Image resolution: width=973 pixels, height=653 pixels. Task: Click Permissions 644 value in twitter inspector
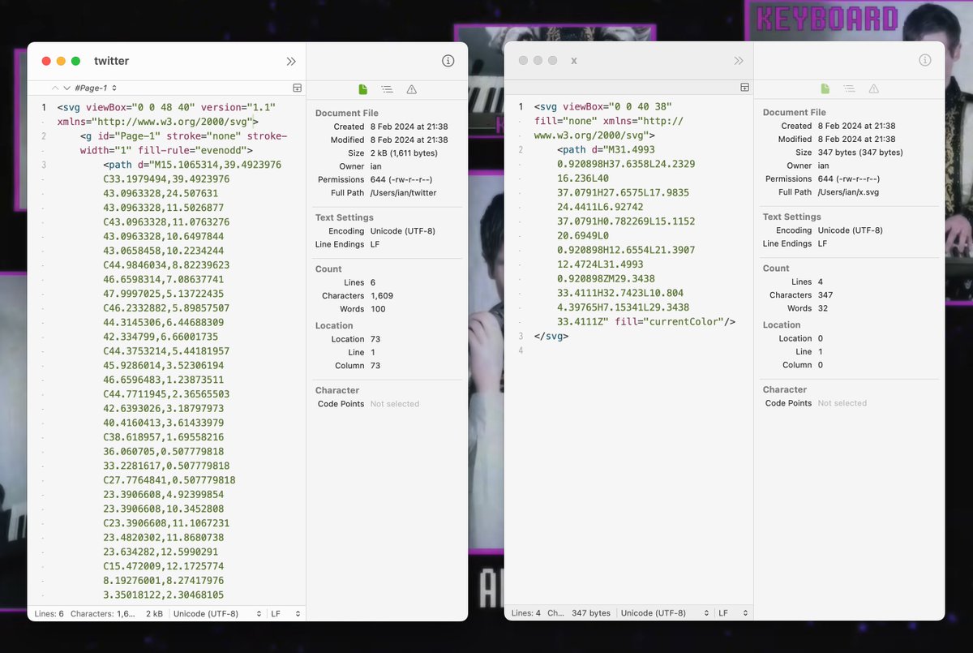pos(401,179)
